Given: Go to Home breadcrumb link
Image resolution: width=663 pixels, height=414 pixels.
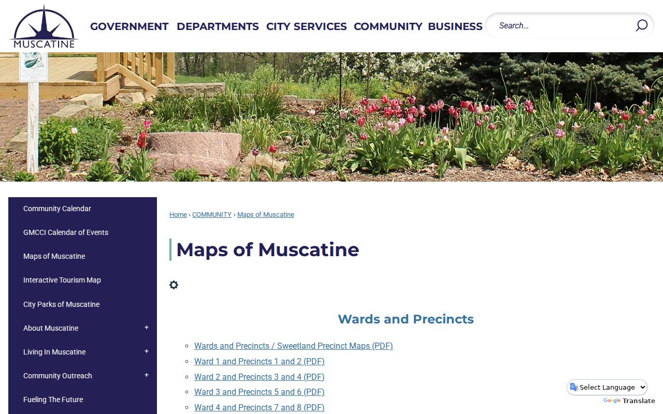Looking at the screenshot, I should pos(178,214).
